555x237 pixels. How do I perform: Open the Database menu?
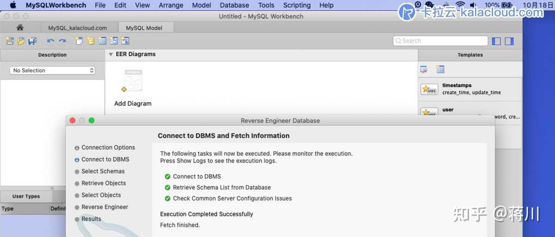pos(234,5)
